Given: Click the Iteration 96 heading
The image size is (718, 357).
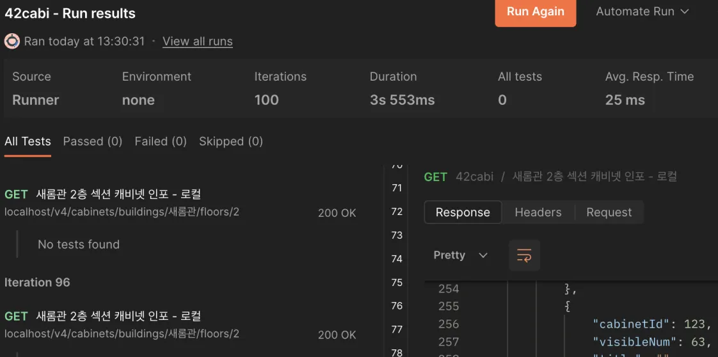Looking at the screenshot, I should (37, 282).
